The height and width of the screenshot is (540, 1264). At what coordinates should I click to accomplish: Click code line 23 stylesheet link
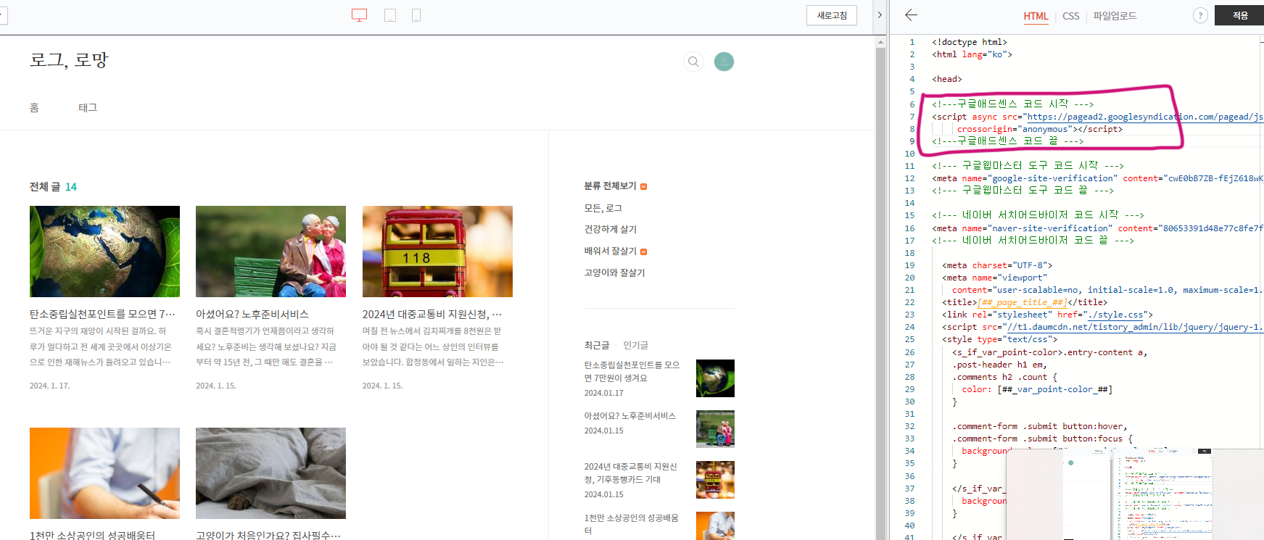[1047, 315]
